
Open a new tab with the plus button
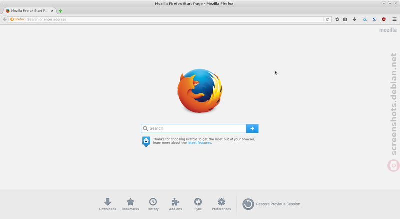[60, 11]
